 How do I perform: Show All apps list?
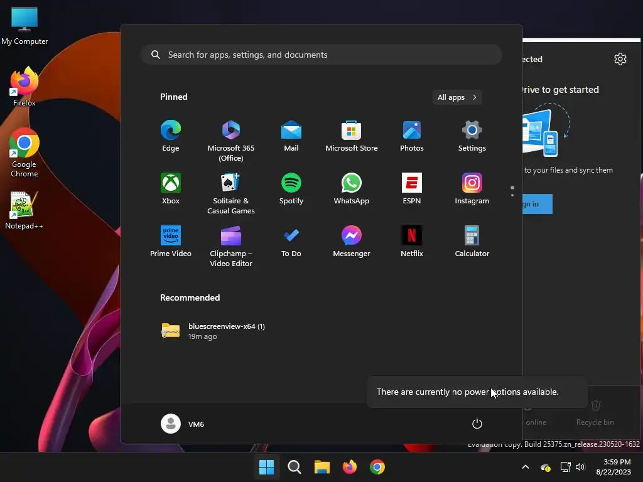click(x=457, y=97)
